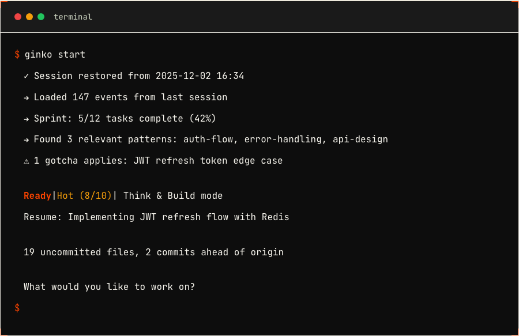
Task: Click the api-design pattern name
Action: click(x=360, y=139)
